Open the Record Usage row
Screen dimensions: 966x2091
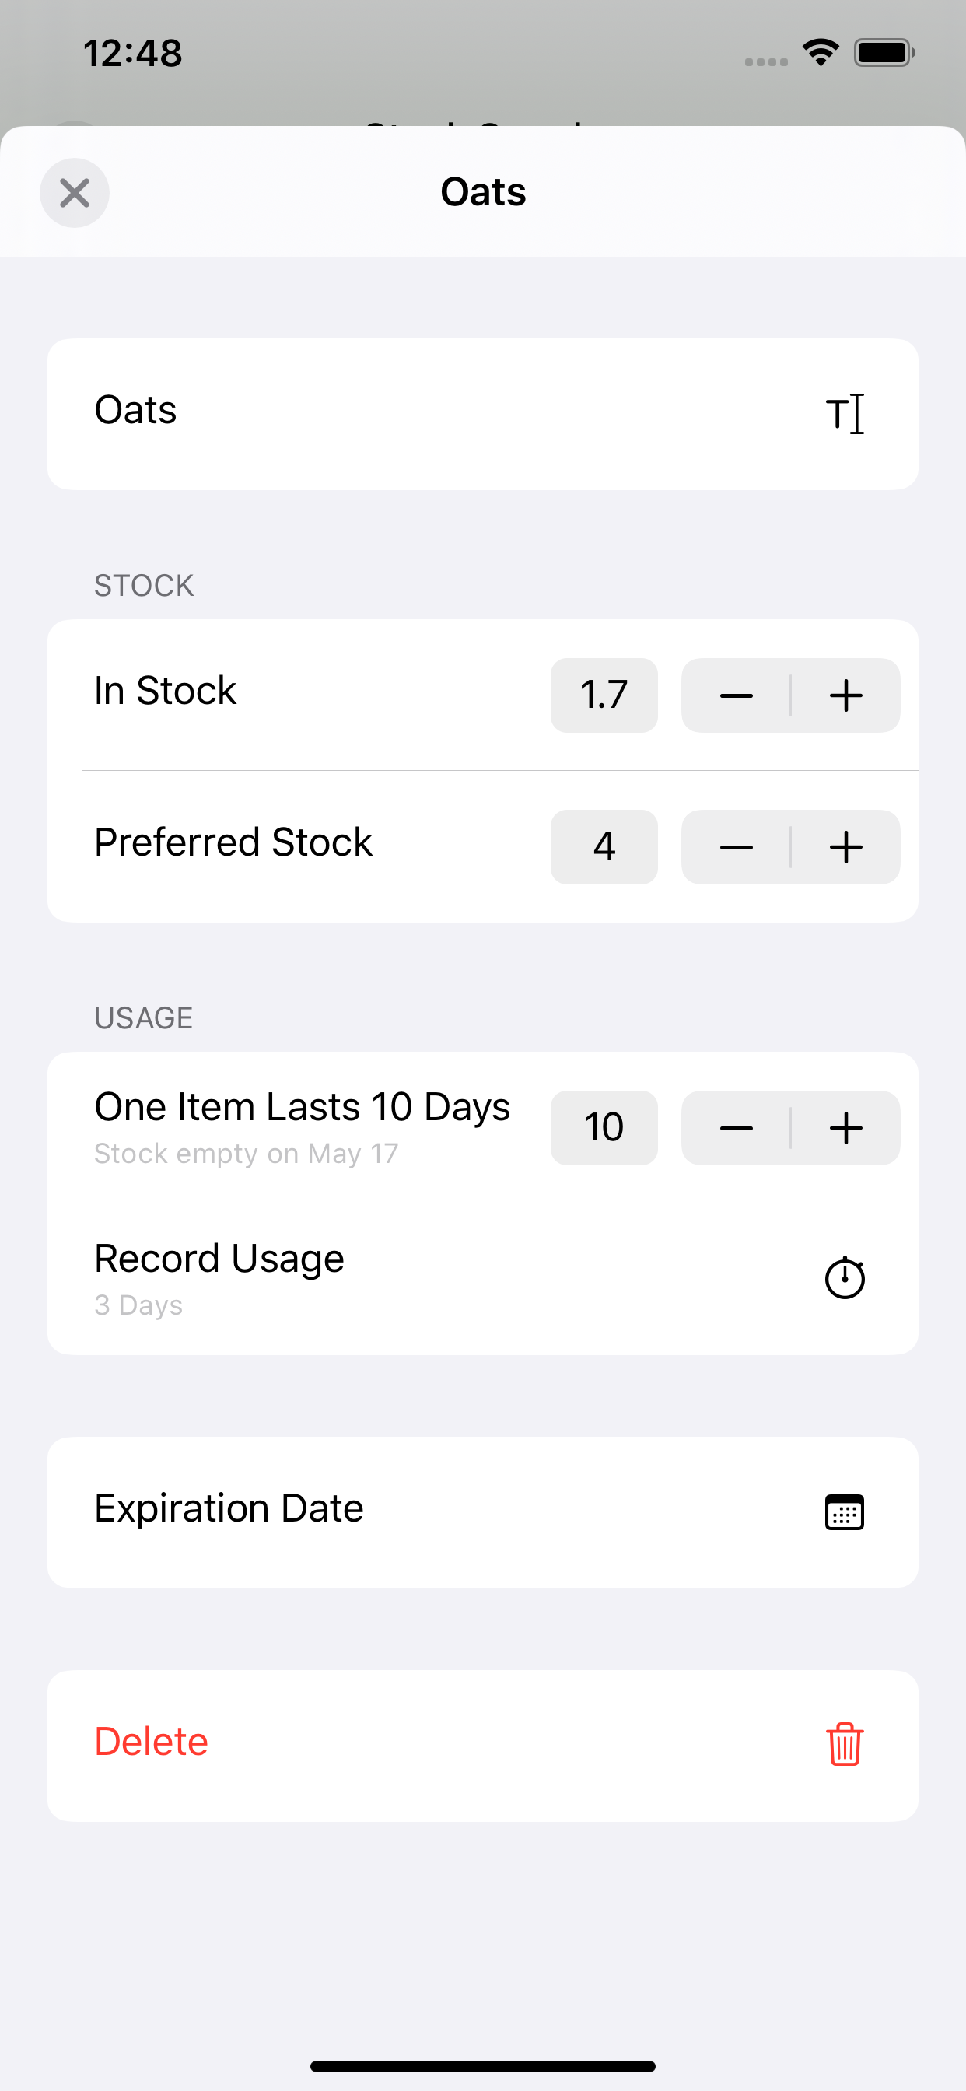coord(483,1280)
